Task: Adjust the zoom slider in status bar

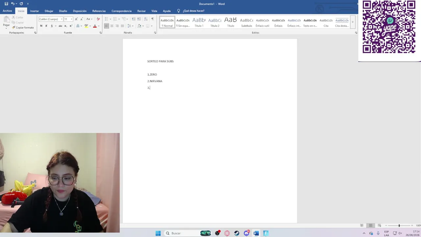Action: coord(399,225)
